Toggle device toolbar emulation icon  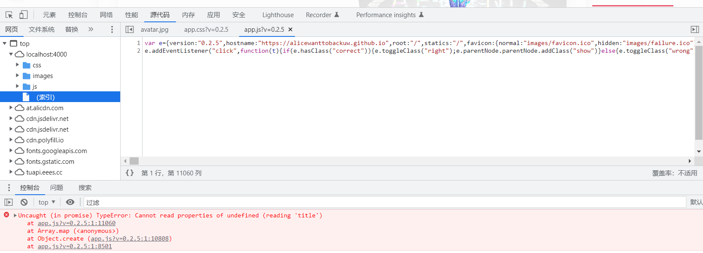(24, 15)
